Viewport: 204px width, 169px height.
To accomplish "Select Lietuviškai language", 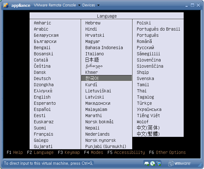I will pyautogui.click(x=98, y=91).
